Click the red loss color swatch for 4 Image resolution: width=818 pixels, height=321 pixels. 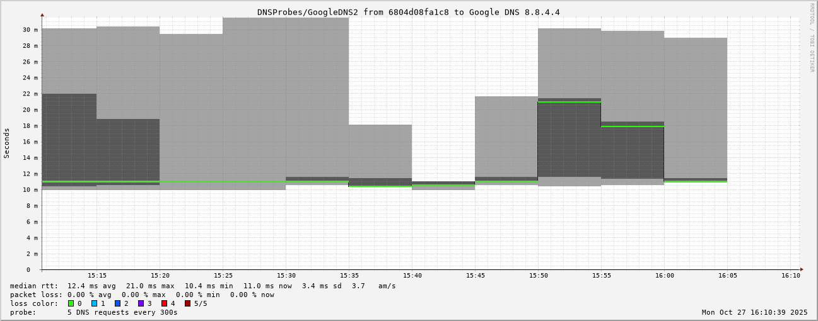[x=164, y=303]
